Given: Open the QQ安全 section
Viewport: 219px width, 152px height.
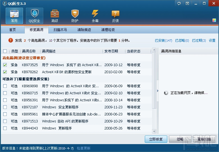Looking at the screenshot, I should (35, 16).
